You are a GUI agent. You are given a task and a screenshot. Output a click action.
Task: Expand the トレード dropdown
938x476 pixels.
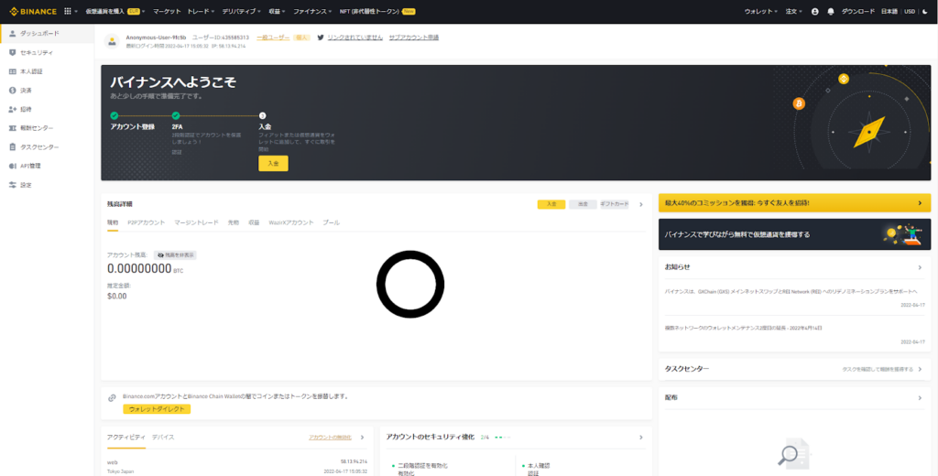click(x=201, y=11)
